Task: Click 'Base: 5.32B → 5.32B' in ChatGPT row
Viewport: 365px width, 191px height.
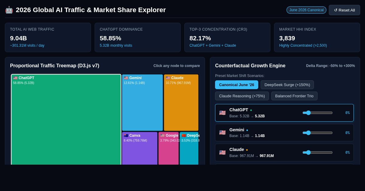Action: click(x=247, y=116)
